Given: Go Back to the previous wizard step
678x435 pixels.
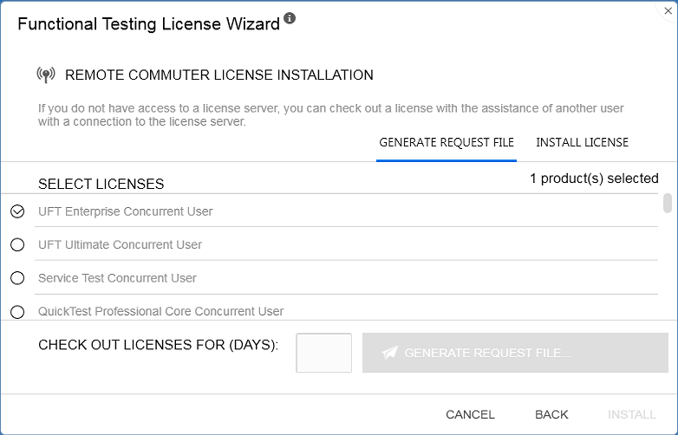Looking at the screenshot, I should [551, 414].
